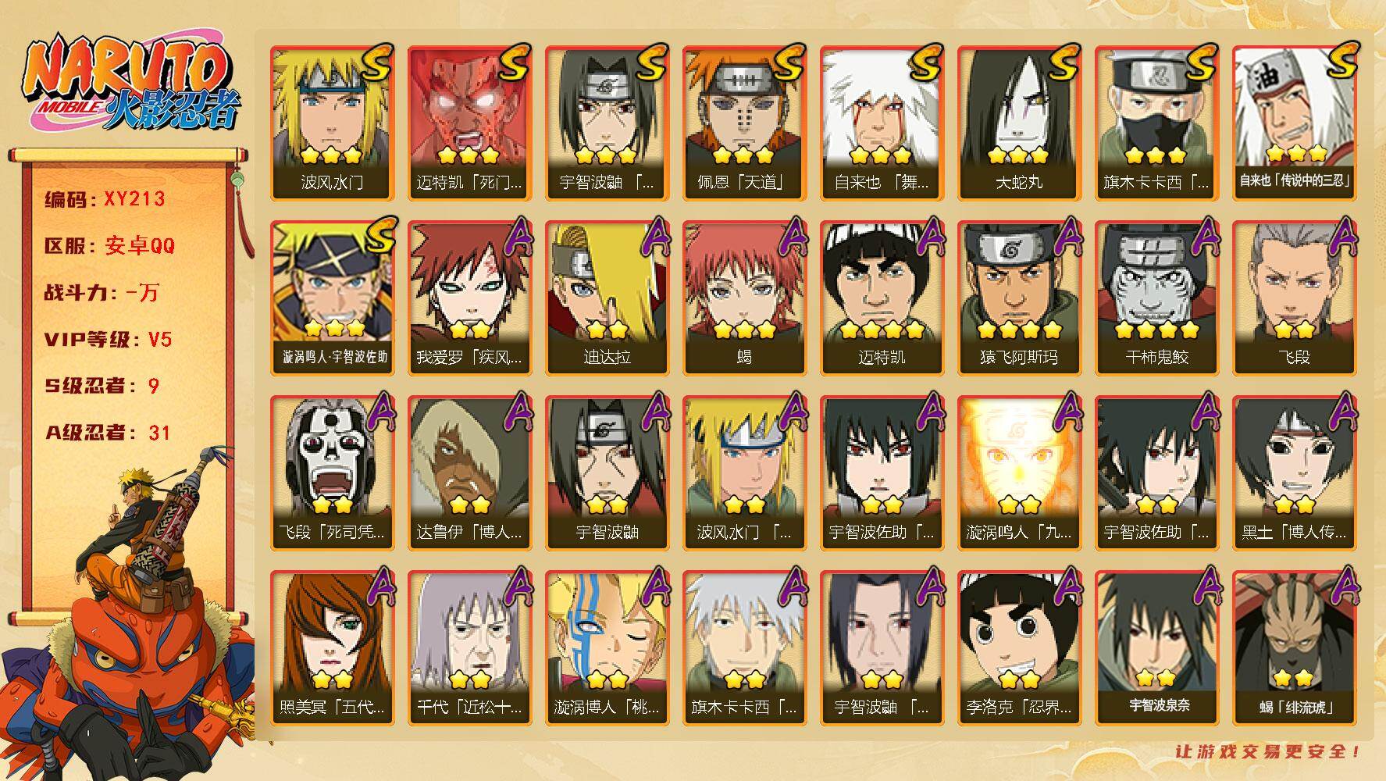Select the 编码 XY213 text on scroll
The width and height of the screenshot is (1386, 781).
coord(105,199)
